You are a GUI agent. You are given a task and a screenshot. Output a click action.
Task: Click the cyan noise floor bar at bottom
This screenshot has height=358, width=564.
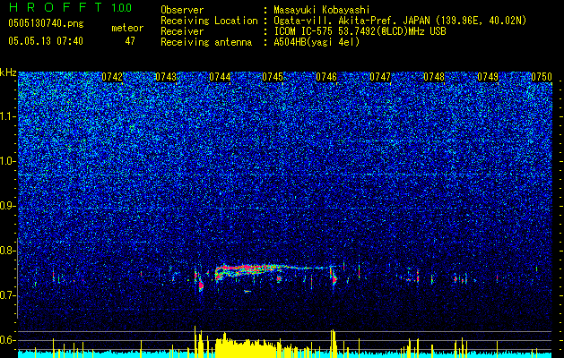(x=285, y=354)
